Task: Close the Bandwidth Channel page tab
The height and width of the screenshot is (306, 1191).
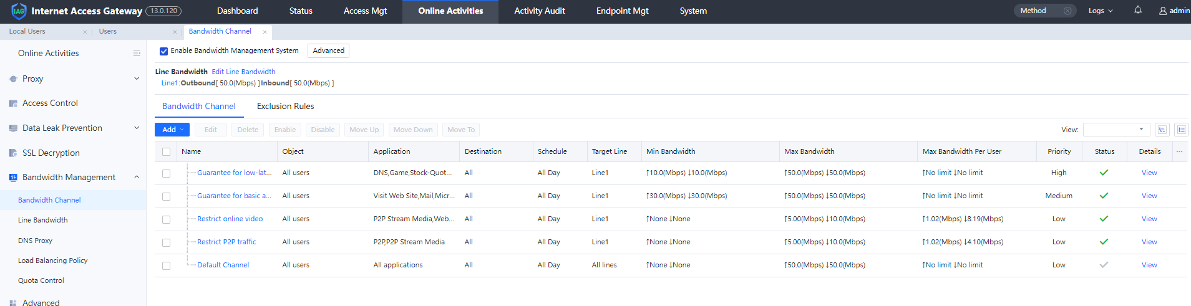Action: pyautogui.click(x=265, y=32)
